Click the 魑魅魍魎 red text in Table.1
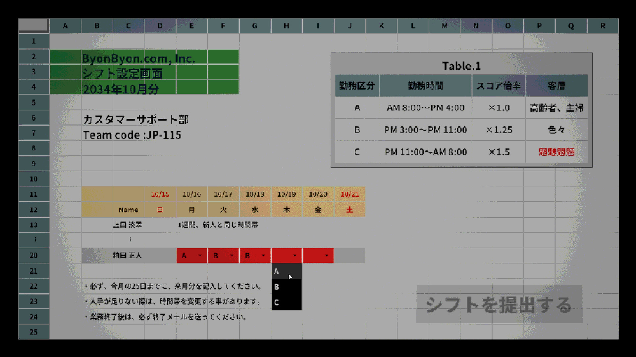This screenshot has height=357, width=636. point(556,152)
